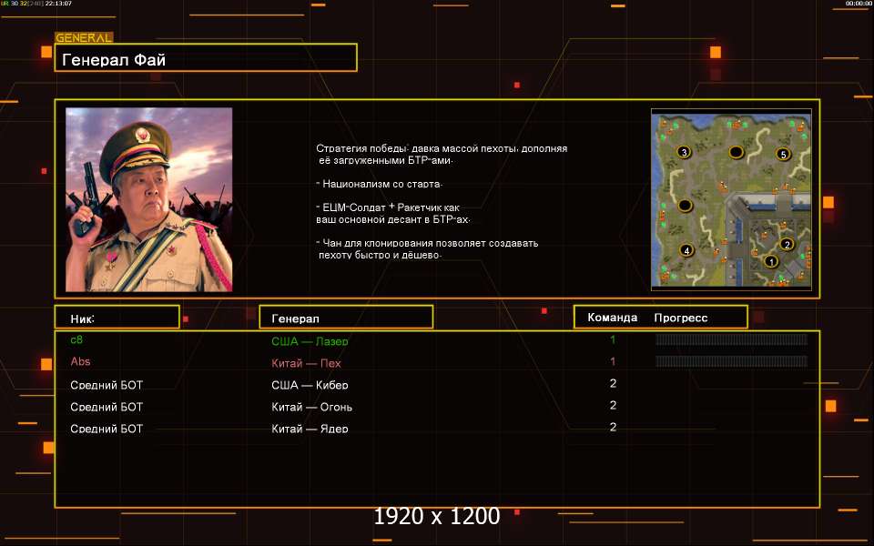Click the general entry 'США — Лазер'
The height and width of the screenshot is (546, 874).
pyautogui.click(x=310, y=341)
